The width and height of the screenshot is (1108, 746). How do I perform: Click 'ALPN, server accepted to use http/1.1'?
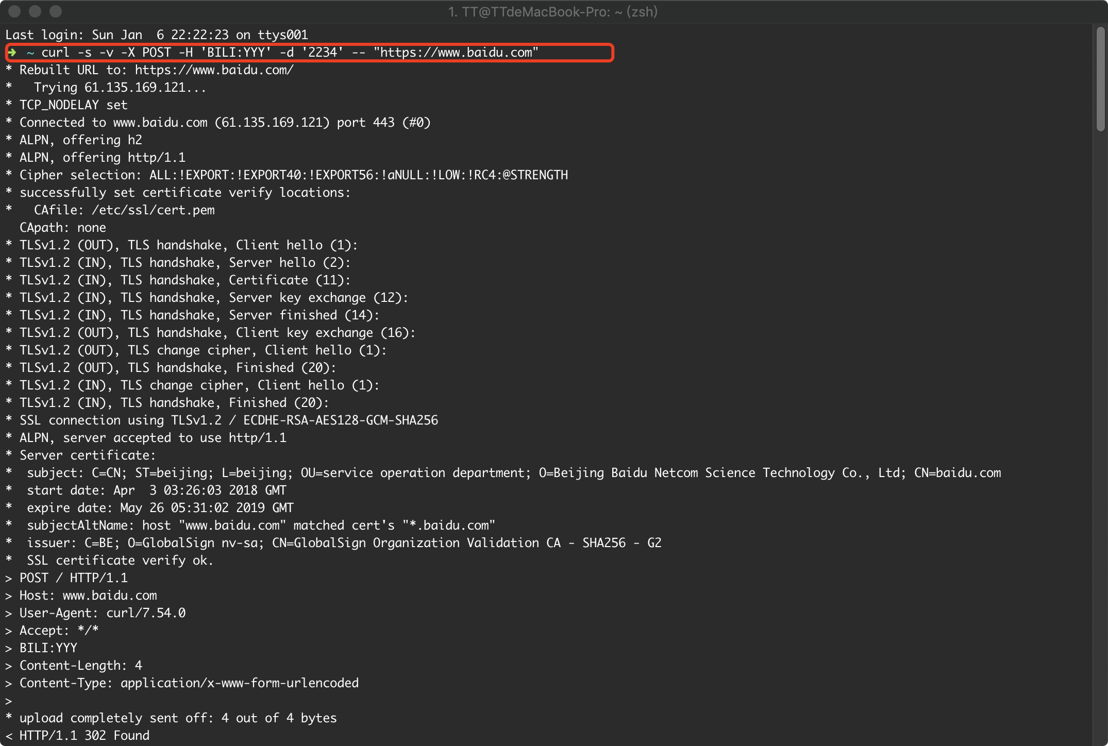click(x=146, y=438)
